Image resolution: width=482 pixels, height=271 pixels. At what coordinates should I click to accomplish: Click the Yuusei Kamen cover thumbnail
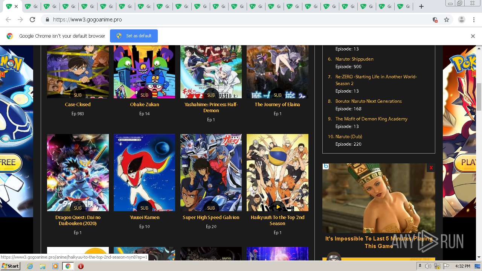(x=144, y=172)
